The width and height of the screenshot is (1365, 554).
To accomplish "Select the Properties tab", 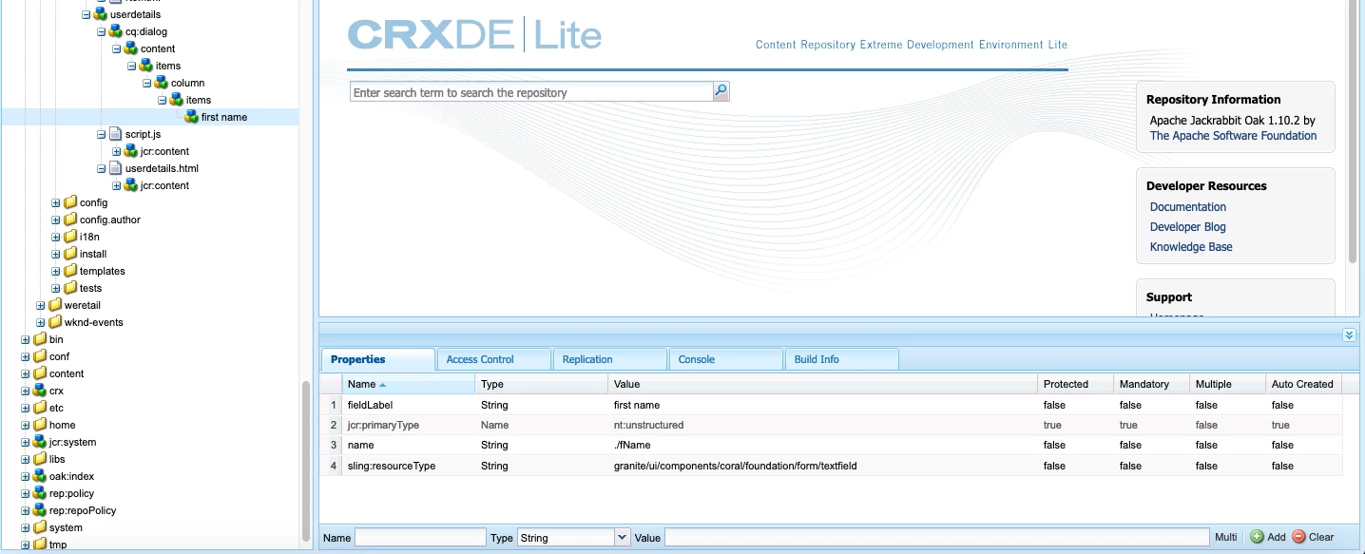I will (x=378, y=359).
